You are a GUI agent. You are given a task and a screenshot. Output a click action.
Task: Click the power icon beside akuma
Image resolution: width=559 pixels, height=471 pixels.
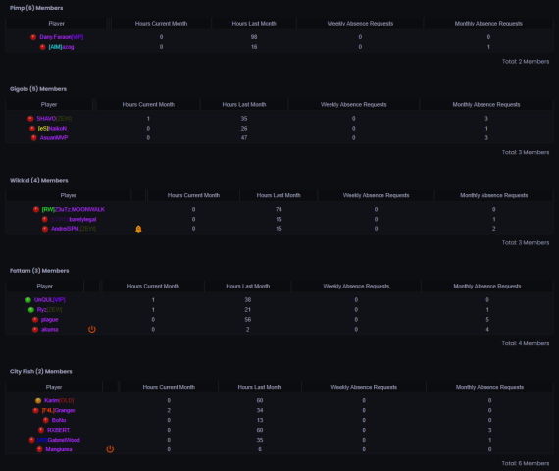point(92,329)
